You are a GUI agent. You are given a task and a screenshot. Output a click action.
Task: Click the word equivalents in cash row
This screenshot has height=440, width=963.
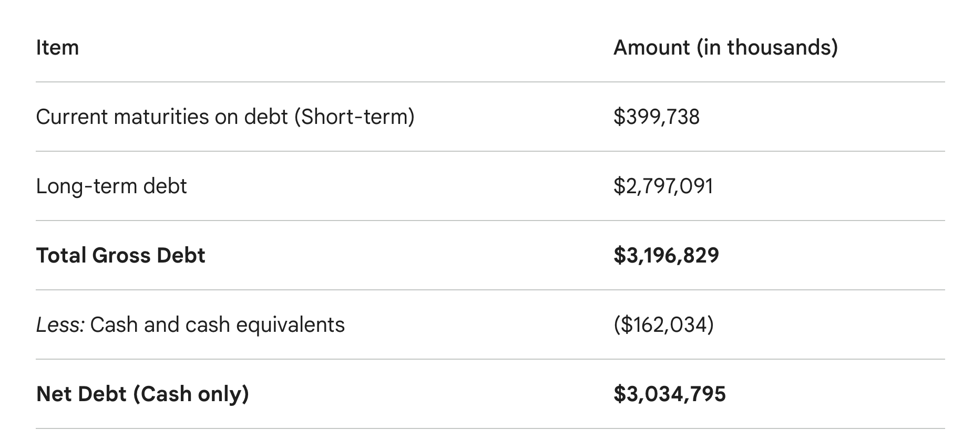291,325
